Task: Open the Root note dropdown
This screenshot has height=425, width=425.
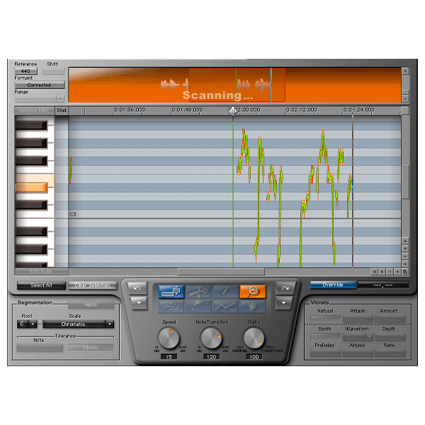Action: coord(28,324)
